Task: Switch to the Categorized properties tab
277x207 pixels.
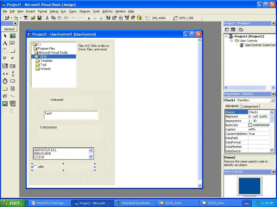Action: (250, 106)
